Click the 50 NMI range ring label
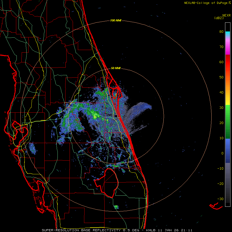 116,68
